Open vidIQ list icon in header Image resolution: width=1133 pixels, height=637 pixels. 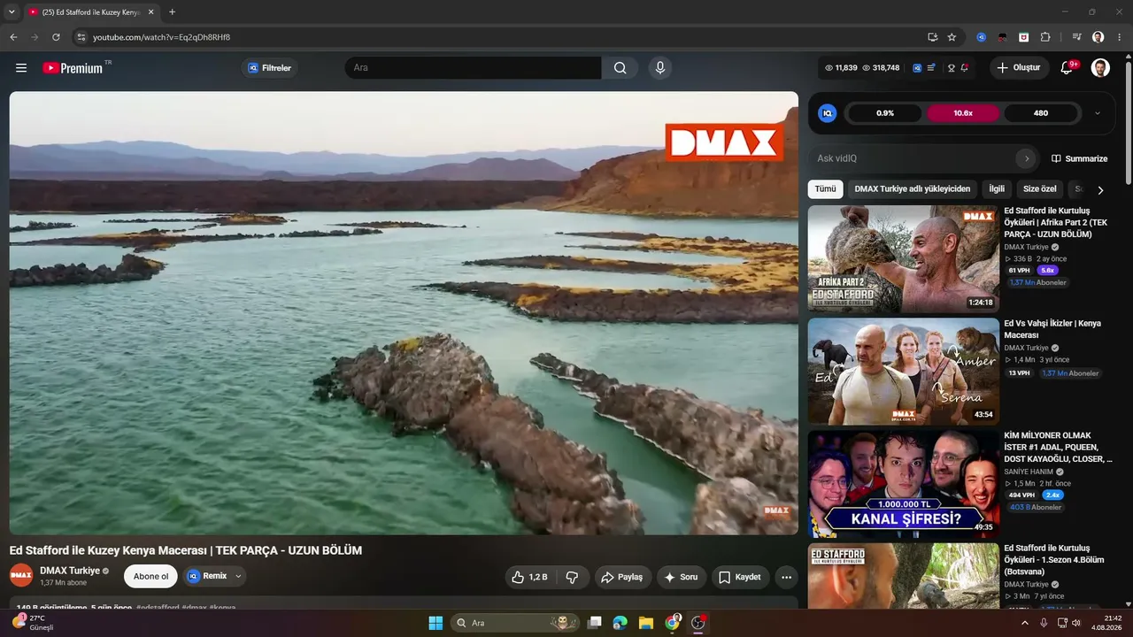(x=931, y=68)
